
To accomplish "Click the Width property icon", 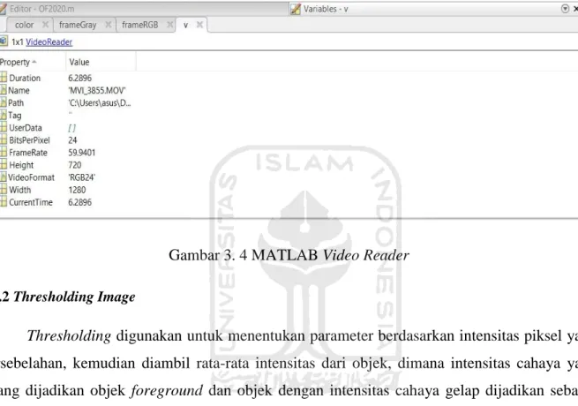I will tap(4, 190).
